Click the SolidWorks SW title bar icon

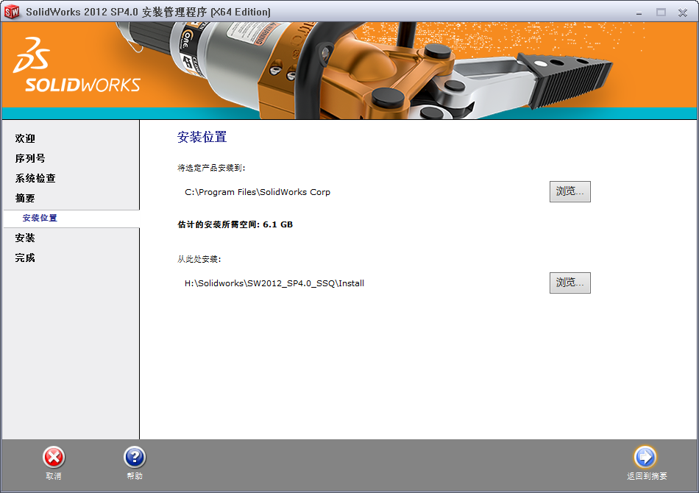(x=12, y=12)
